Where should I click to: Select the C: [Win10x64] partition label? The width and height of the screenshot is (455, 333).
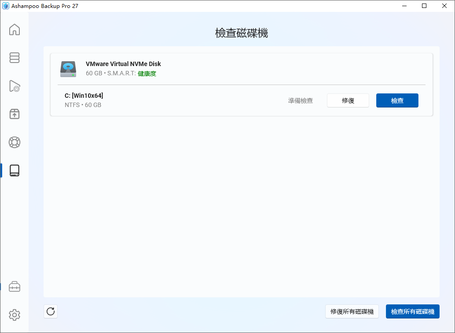coord(84,96)
